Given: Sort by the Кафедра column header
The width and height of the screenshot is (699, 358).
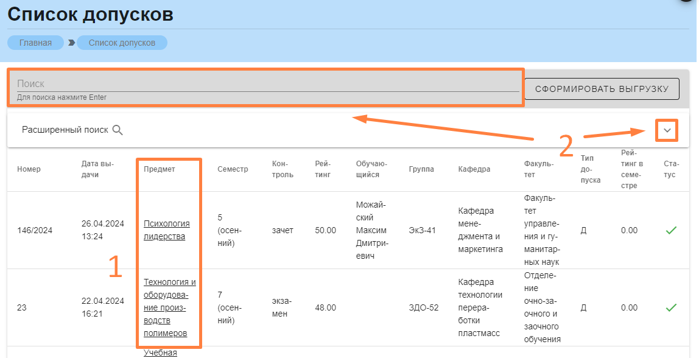Looking at the screenshot, I should point(474,169).
